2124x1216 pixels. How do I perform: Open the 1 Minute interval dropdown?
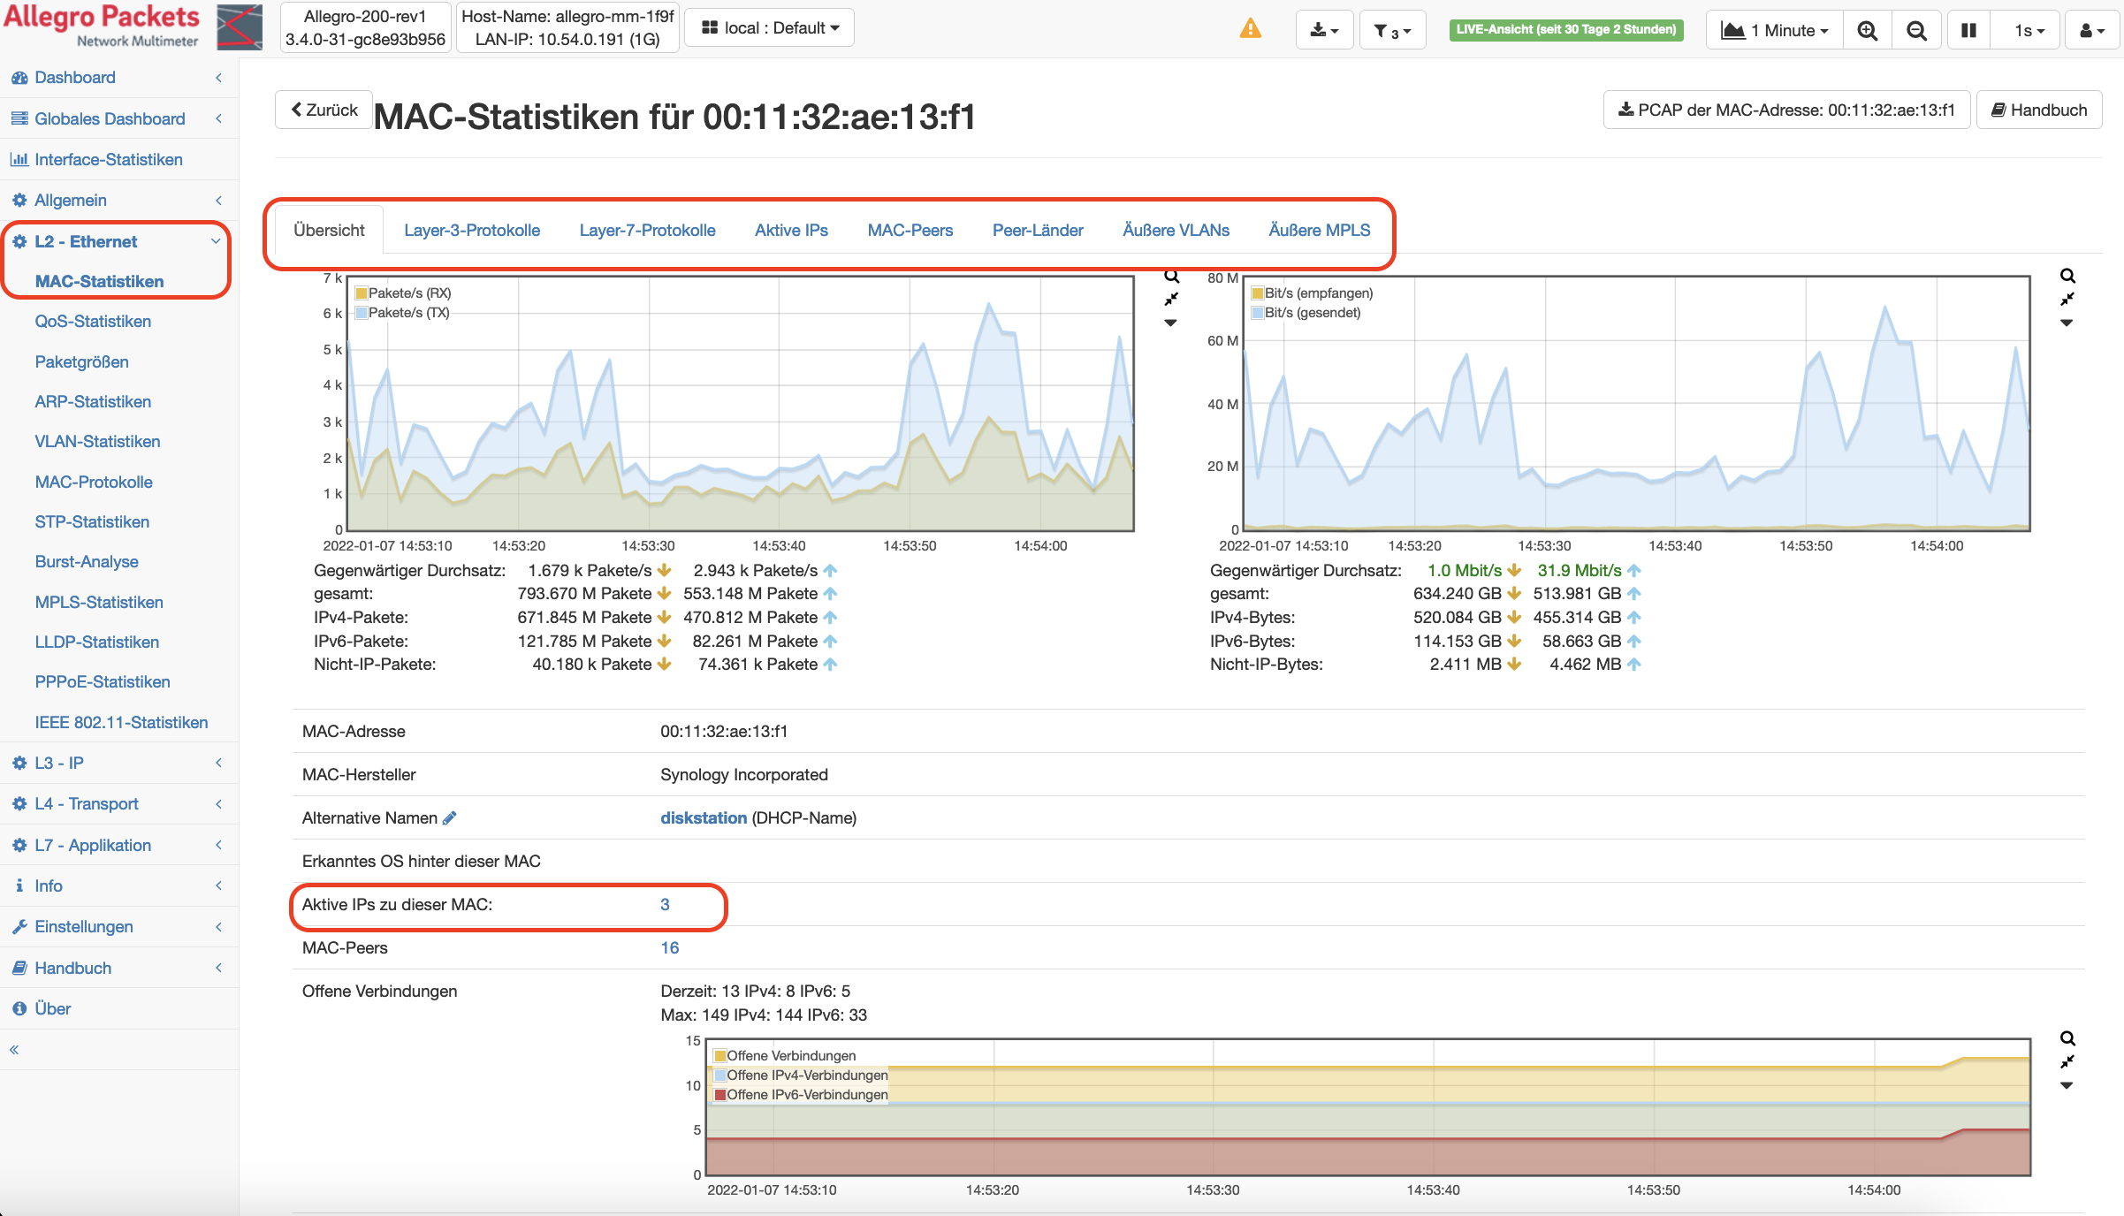coord(1775,30)
